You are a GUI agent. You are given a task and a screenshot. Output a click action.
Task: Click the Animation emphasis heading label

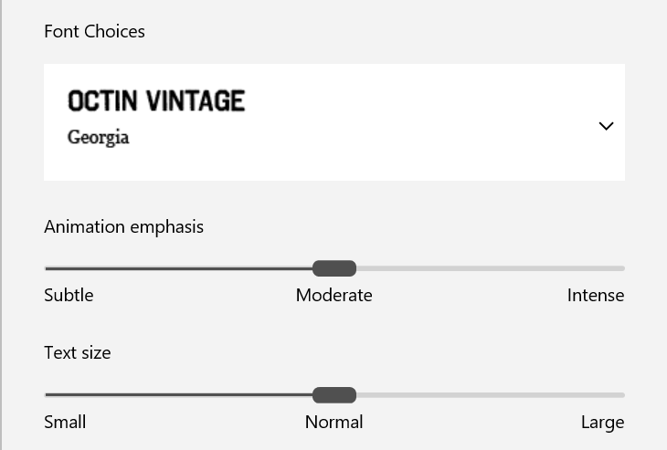[124, 226]
